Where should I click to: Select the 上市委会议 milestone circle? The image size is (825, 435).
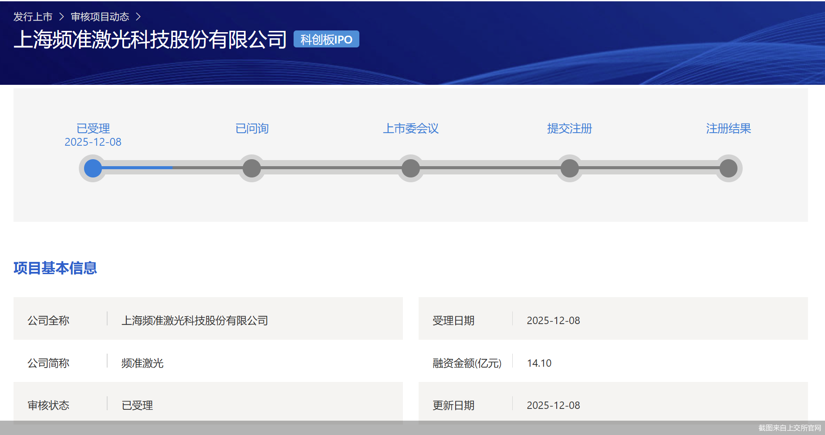pyautogui.click(x=410, y=168)
